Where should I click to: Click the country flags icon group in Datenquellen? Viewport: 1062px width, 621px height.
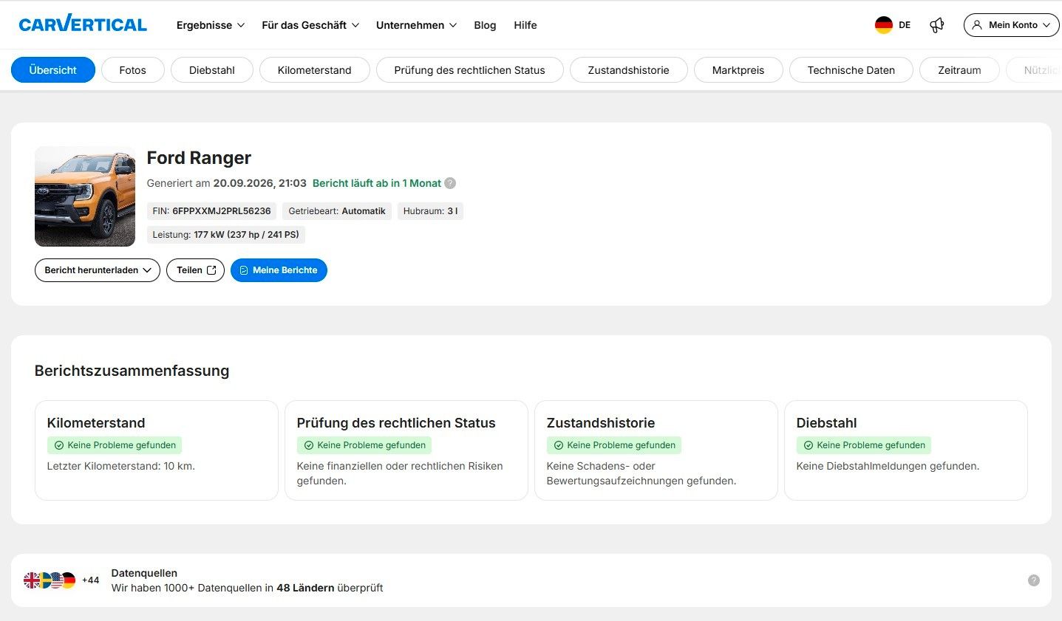[x=50, y=580]
